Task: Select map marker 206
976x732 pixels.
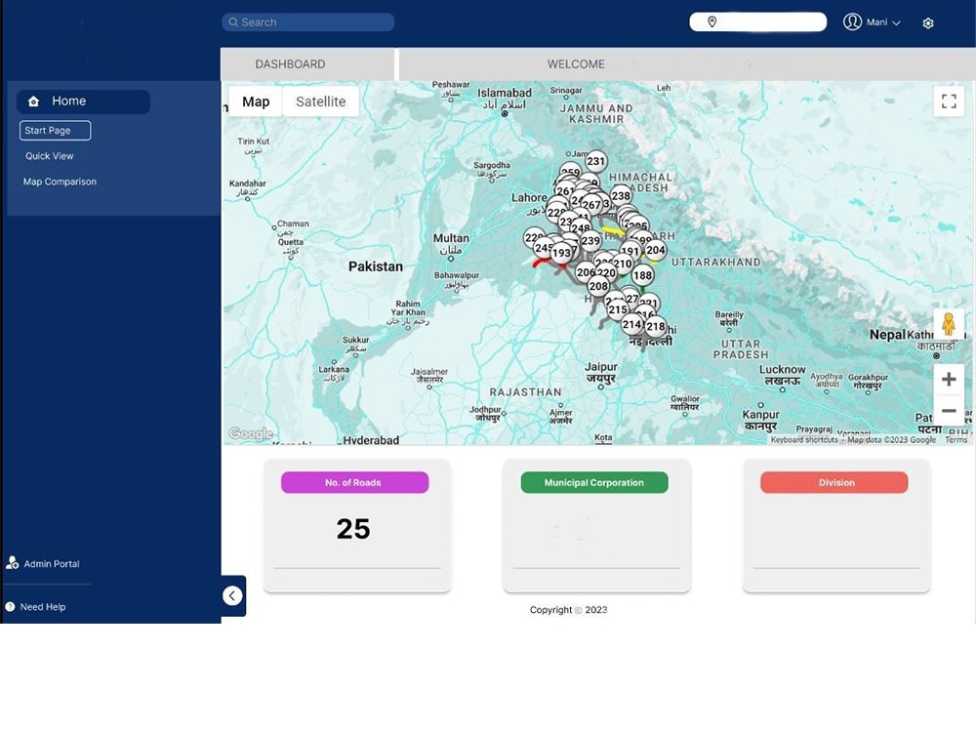Action: (x=585, y=272)
